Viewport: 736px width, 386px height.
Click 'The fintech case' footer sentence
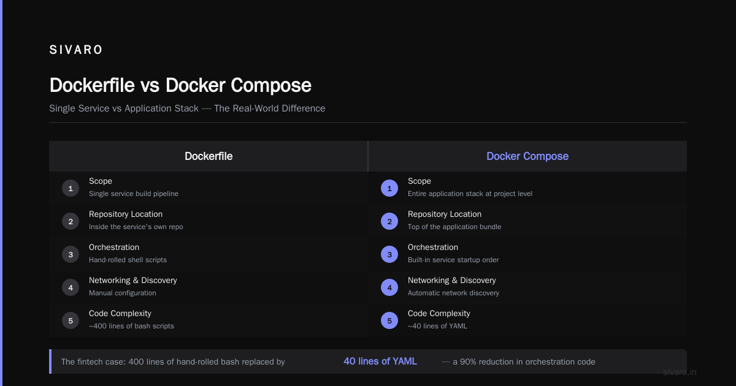173,362
